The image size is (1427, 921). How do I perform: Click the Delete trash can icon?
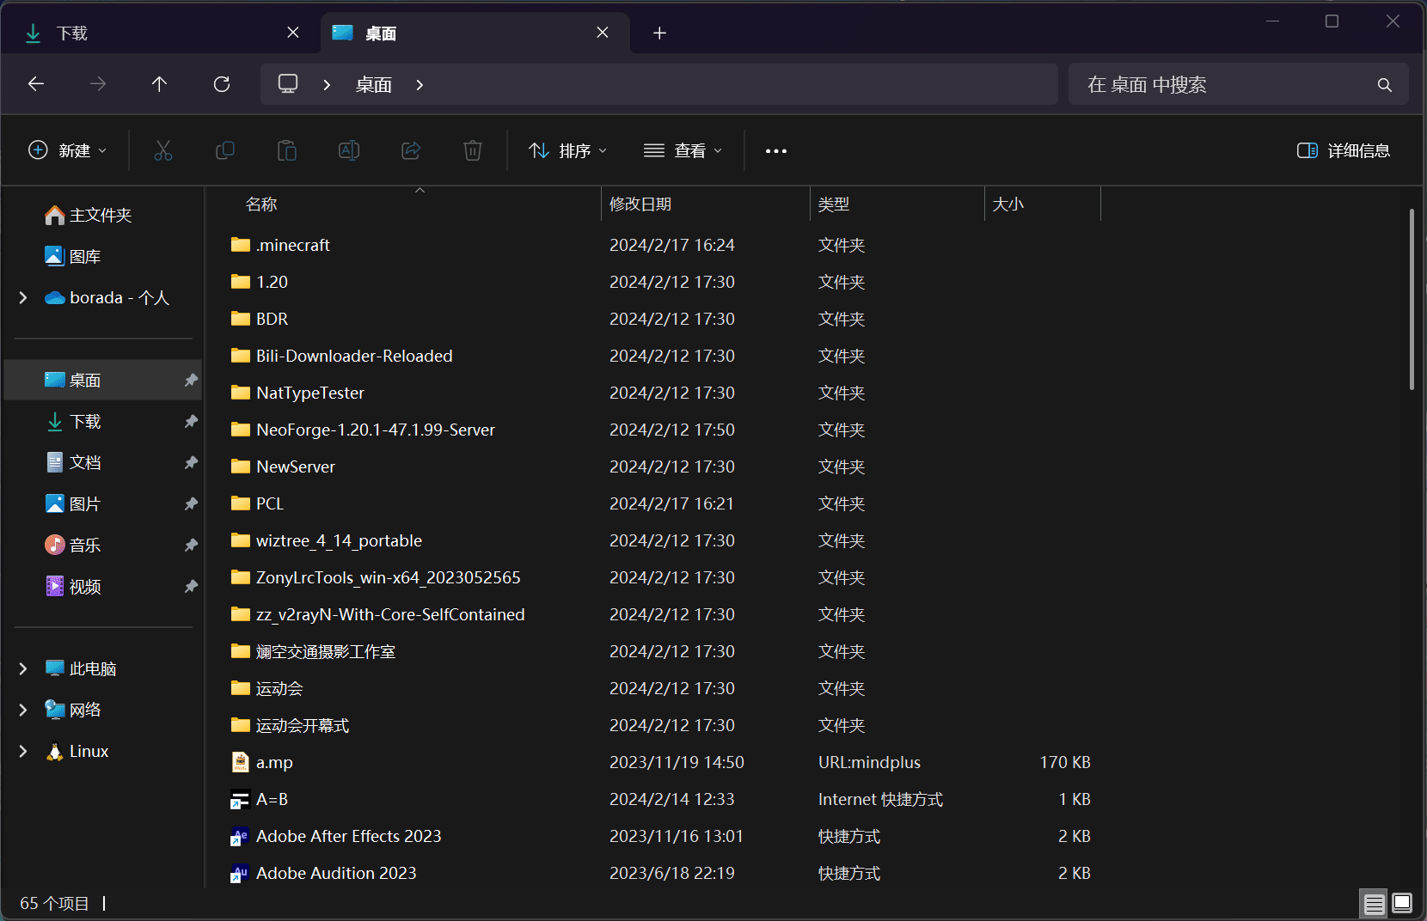(472, 151)
